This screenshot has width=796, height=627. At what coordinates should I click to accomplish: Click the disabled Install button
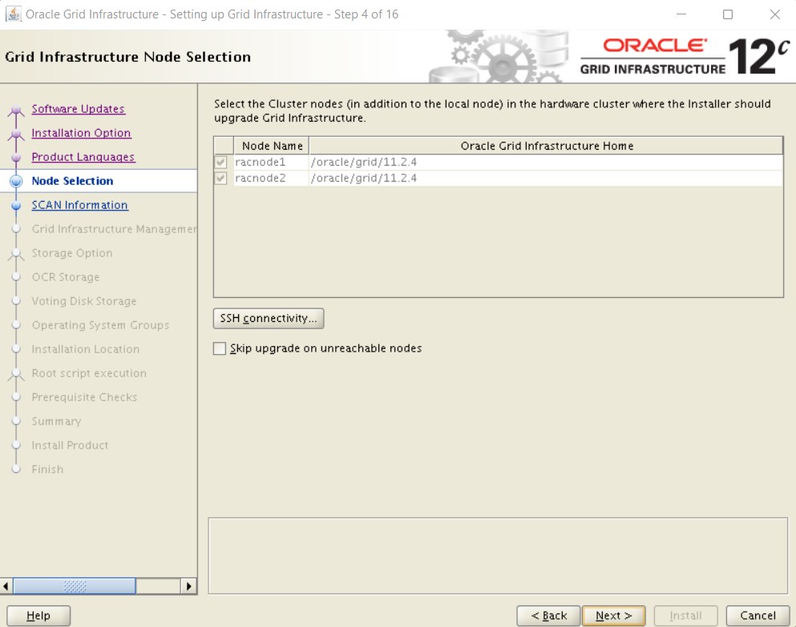[x=686, y=616]
